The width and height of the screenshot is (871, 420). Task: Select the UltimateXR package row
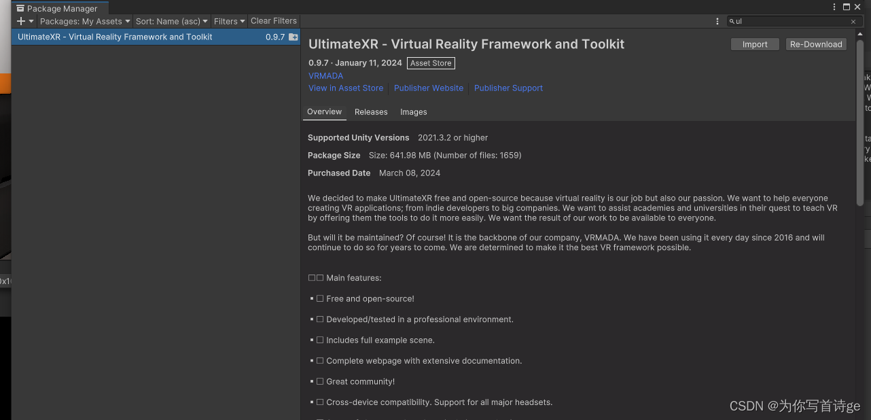[156, 37]
